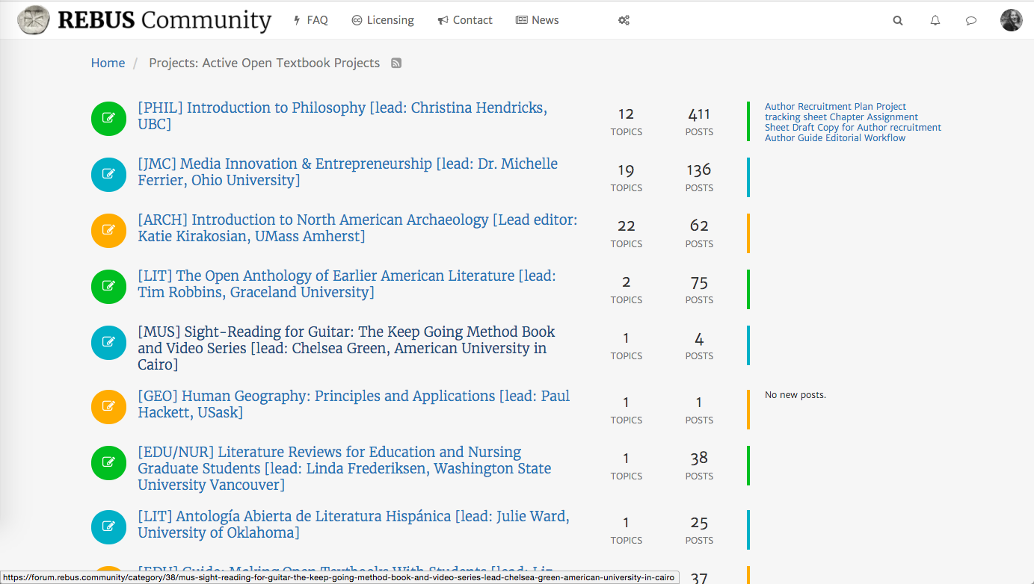Select News in the top navigation

click(x=538, y=20)
